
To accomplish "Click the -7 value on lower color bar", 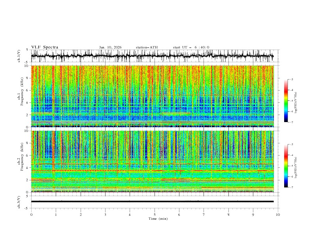I will pos(292,187).
